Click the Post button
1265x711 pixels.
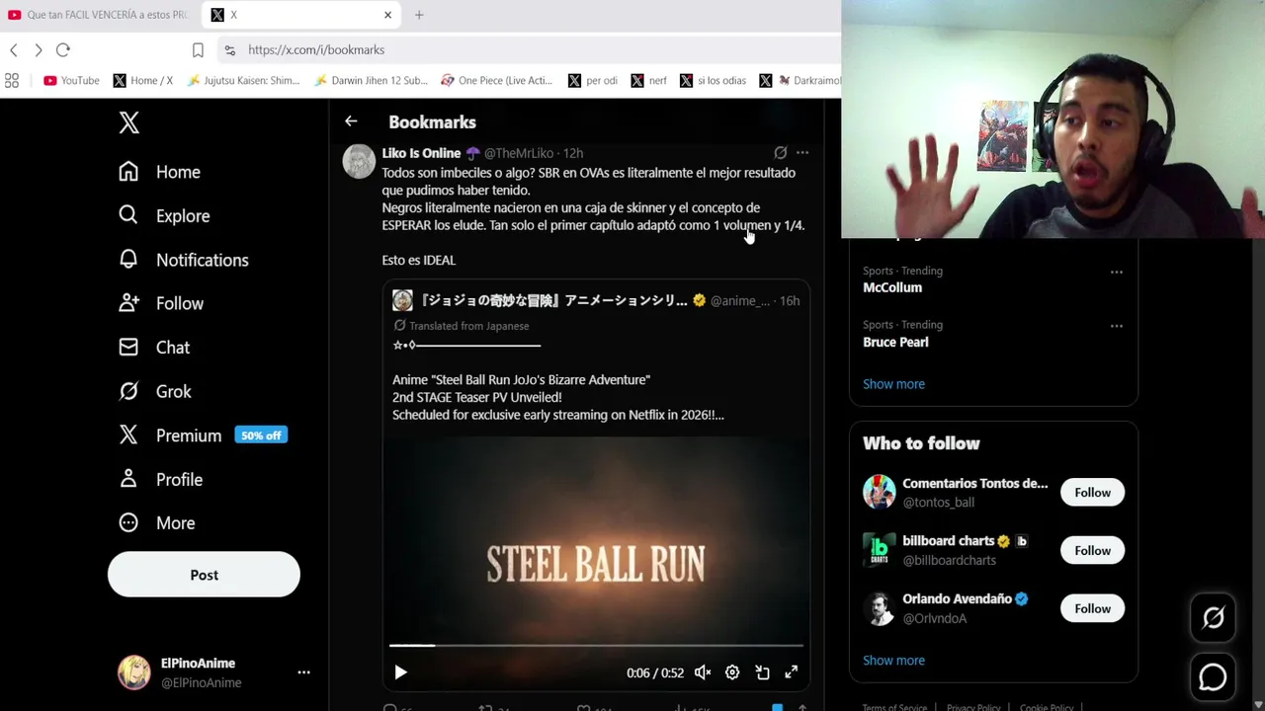coord(204,575)
